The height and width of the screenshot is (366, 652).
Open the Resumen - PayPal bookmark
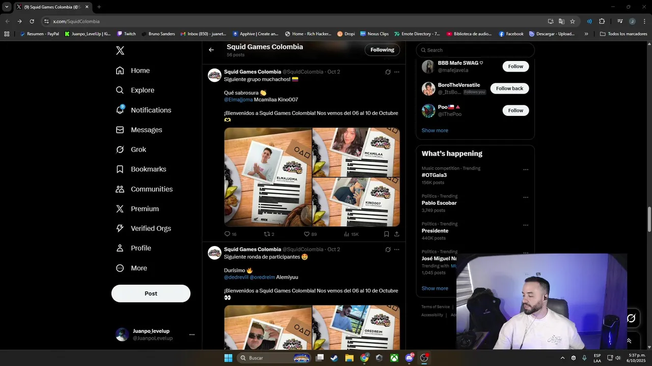pos(39,34)
